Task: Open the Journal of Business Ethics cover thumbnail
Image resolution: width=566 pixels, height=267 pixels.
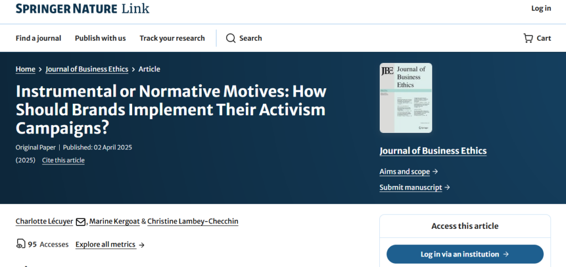Action: point(406,98)
